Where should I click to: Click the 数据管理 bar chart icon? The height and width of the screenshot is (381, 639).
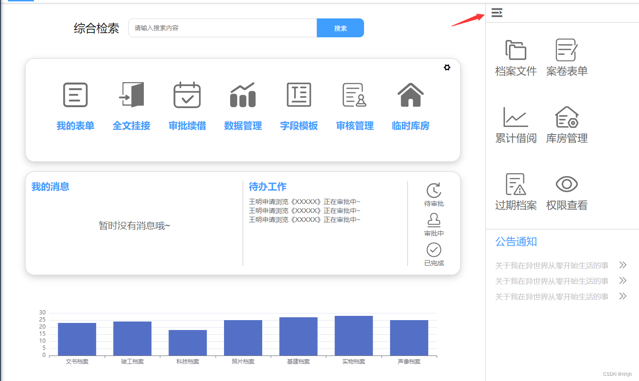[243, 94]
